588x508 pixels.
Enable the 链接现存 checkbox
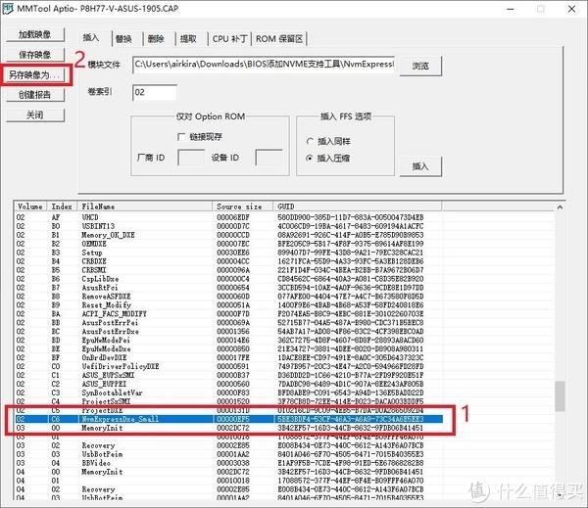click(181, 137)
